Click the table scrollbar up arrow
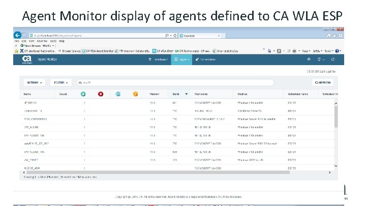The width and height of the screenshot is (366, 206). pos(336,103)
